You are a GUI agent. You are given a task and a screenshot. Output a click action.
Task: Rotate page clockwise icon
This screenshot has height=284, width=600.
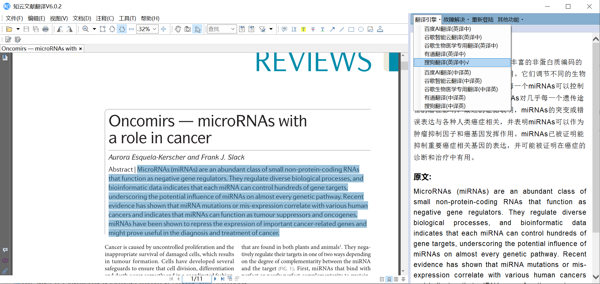point(69,29)
